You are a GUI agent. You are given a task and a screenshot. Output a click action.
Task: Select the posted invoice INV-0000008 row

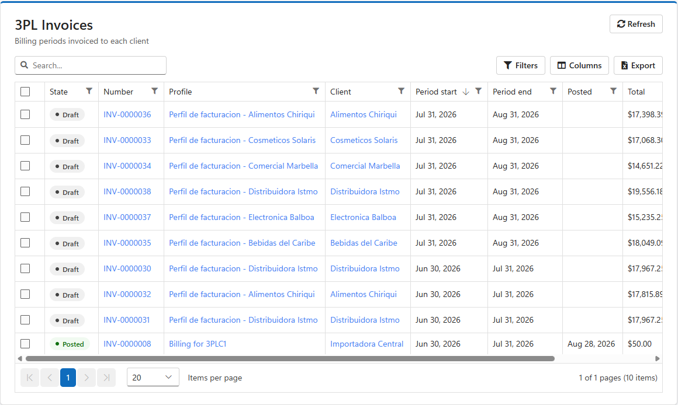tap(25, 344)
